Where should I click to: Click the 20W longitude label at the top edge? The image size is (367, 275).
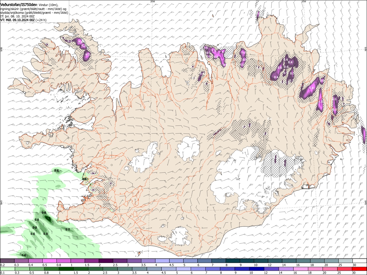pyautogui.click(x=153, y=1)
